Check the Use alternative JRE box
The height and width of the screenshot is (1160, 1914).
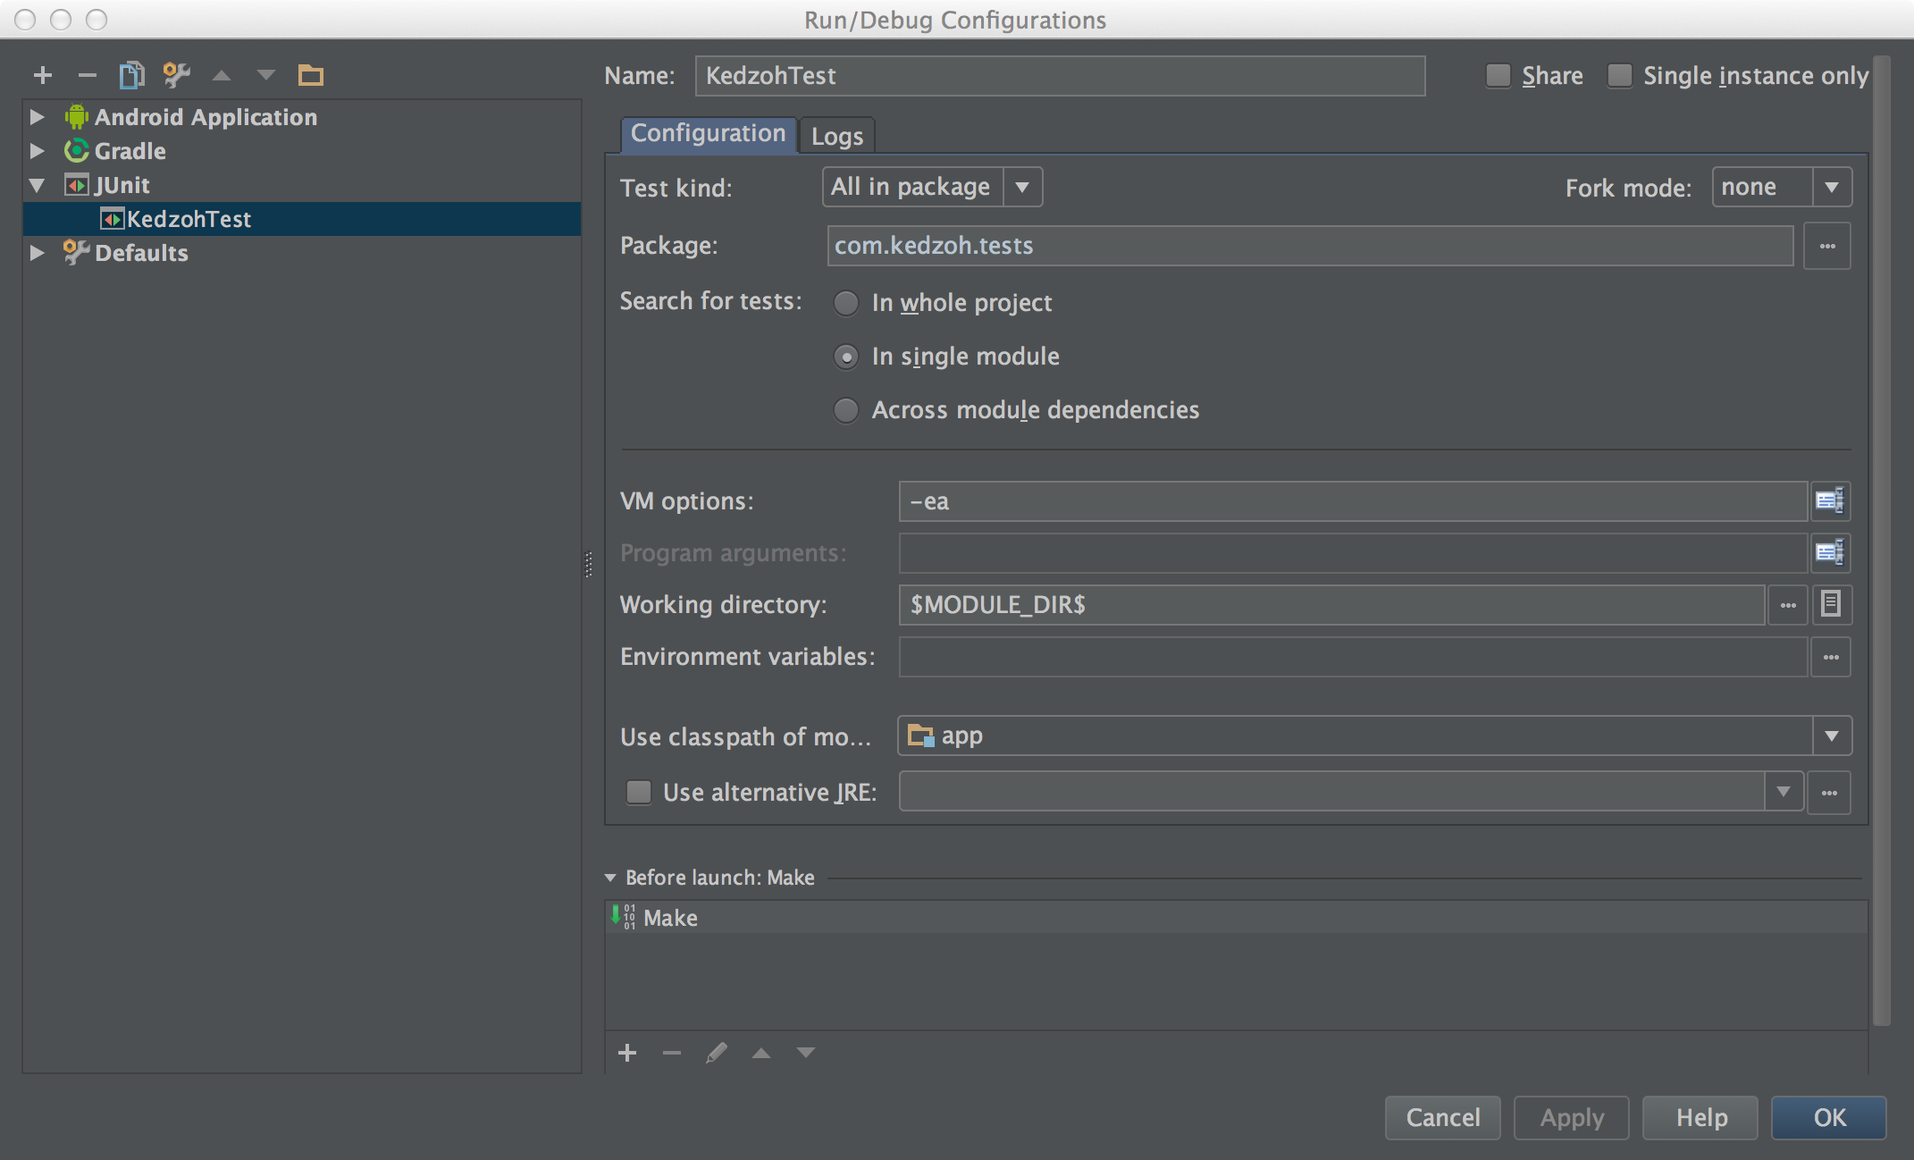(x=639, y=793)
